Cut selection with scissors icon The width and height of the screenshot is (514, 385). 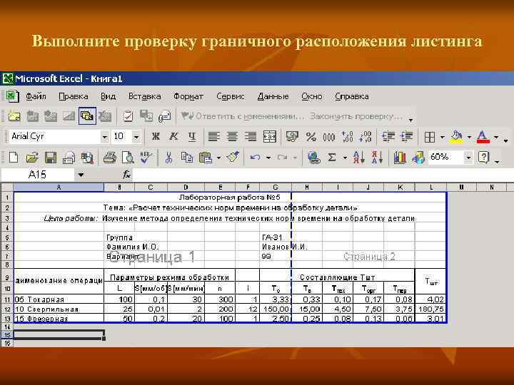pos(168,158)
